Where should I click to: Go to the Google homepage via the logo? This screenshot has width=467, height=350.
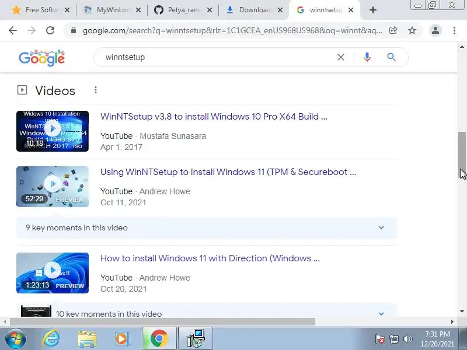pyautogui.click(x=41, y=58)
